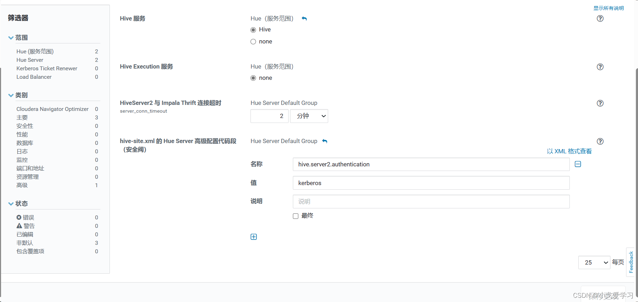The height and width of the screenshot is (302, 638).
Task: Filter by 资源管理 category
Action: pyautogui.click(x=28, y=177)
